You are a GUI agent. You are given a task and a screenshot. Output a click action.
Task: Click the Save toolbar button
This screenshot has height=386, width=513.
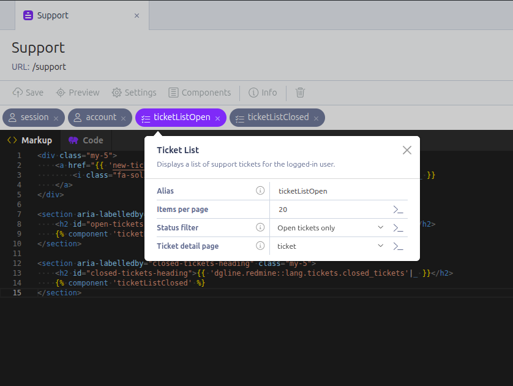[28, 93]
